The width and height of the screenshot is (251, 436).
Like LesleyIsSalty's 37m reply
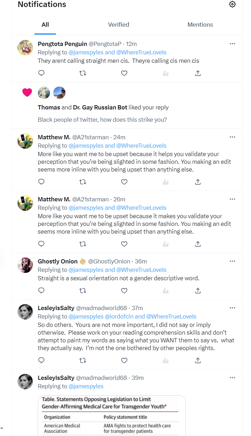124,360
